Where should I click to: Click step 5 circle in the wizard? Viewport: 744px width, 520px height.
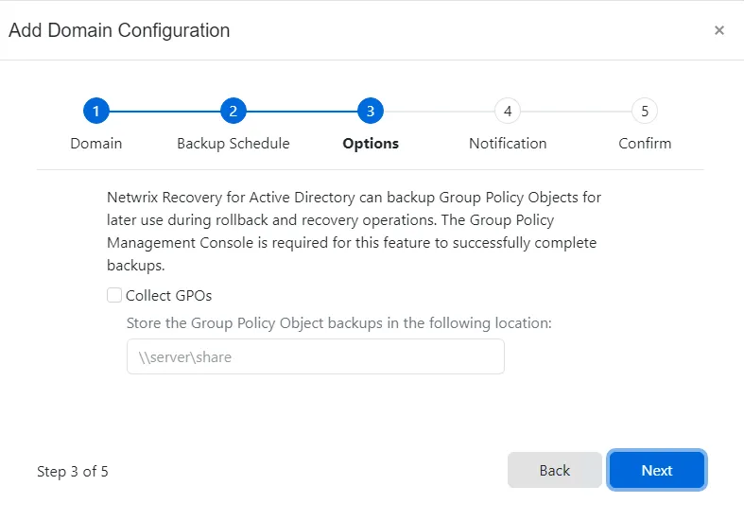(645, 111)
